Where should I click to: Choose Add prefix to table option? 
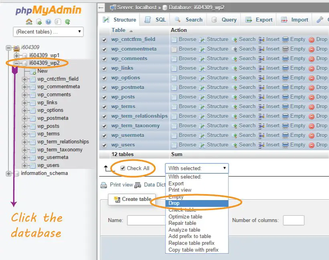(197, 236)
